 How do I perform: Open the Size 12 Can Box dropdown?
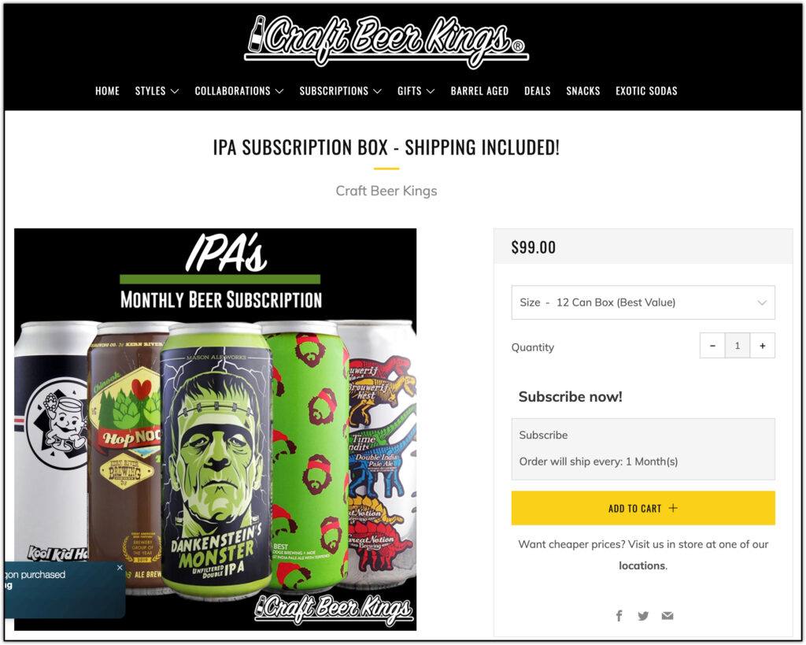(643, 302)
